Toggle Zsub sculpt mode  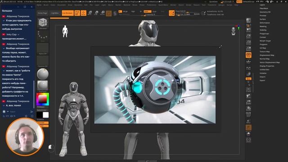click(154, 11)
